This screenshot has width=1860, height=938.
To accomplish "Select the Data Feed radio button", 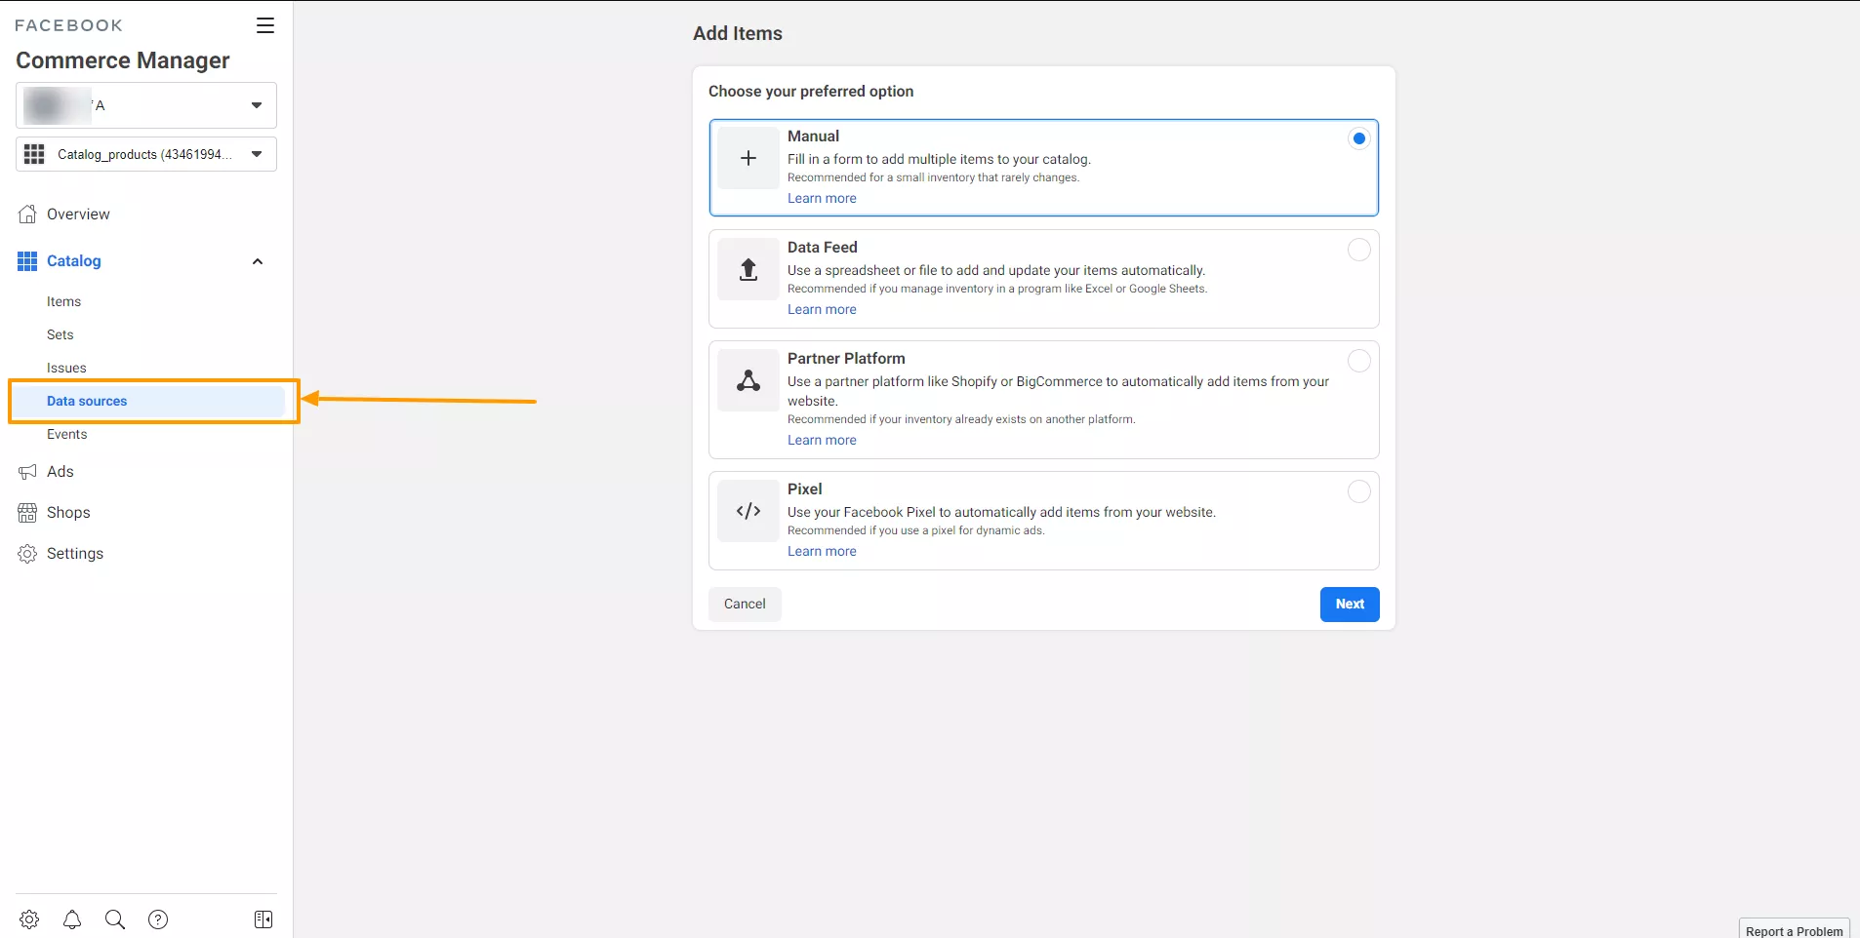I will 1358,250.
